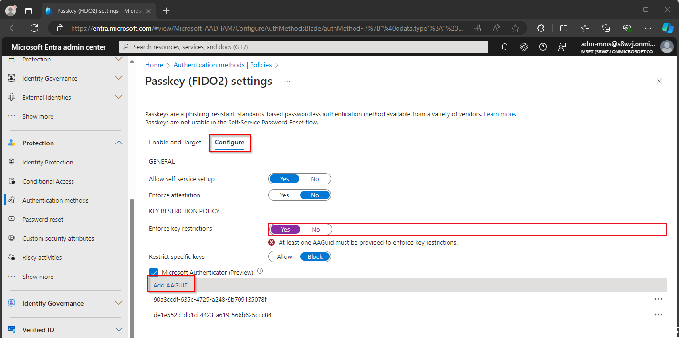Click the Add AAGUID link
Screen dimensions: 679x338
[x=171, y=286]
